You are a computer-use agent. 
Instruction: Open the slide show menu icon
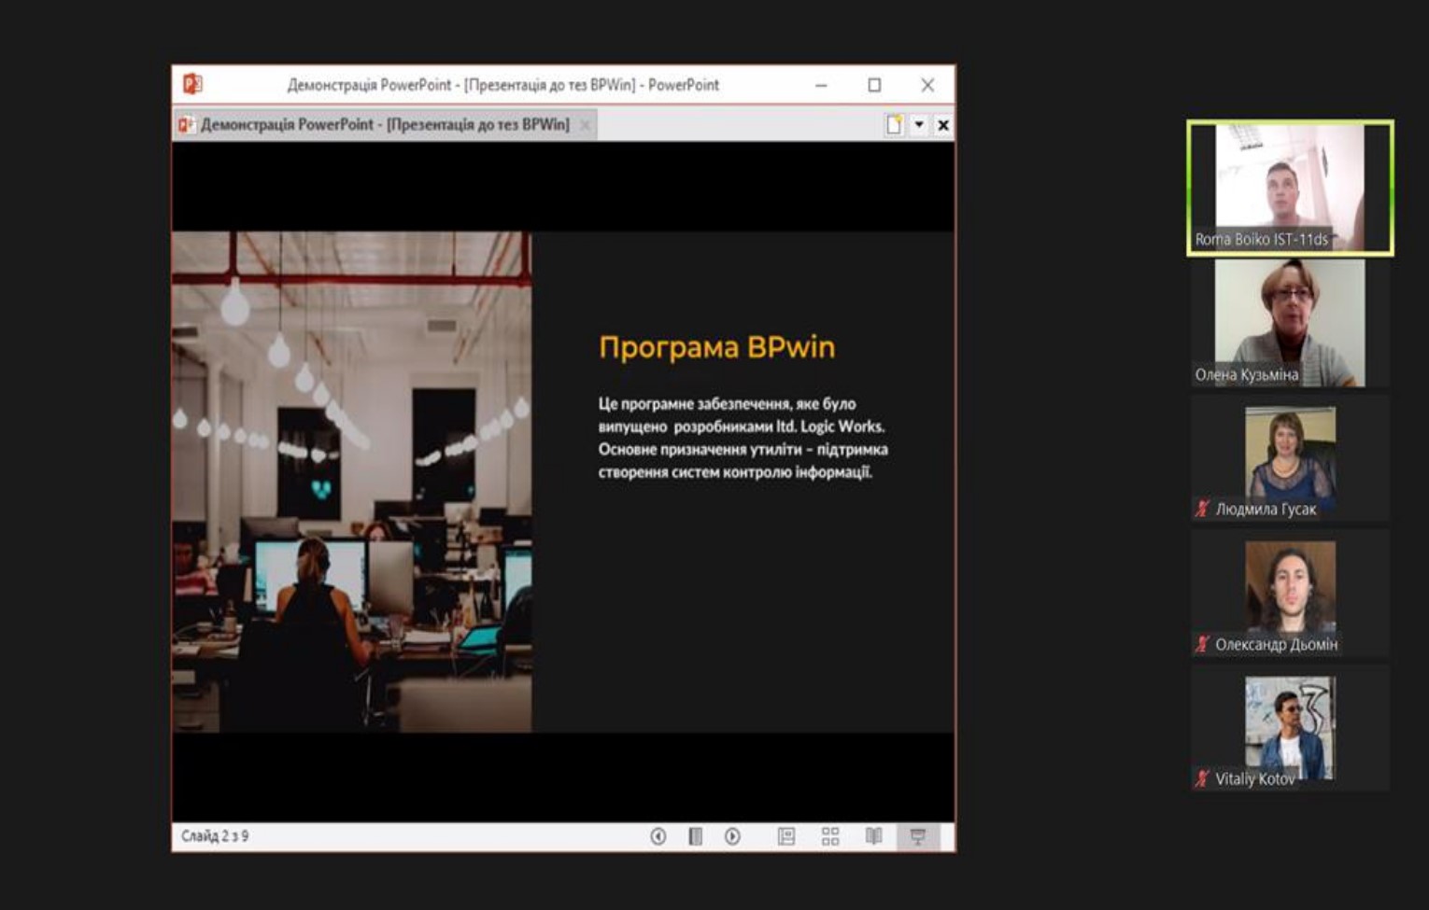tap(695, 836)
